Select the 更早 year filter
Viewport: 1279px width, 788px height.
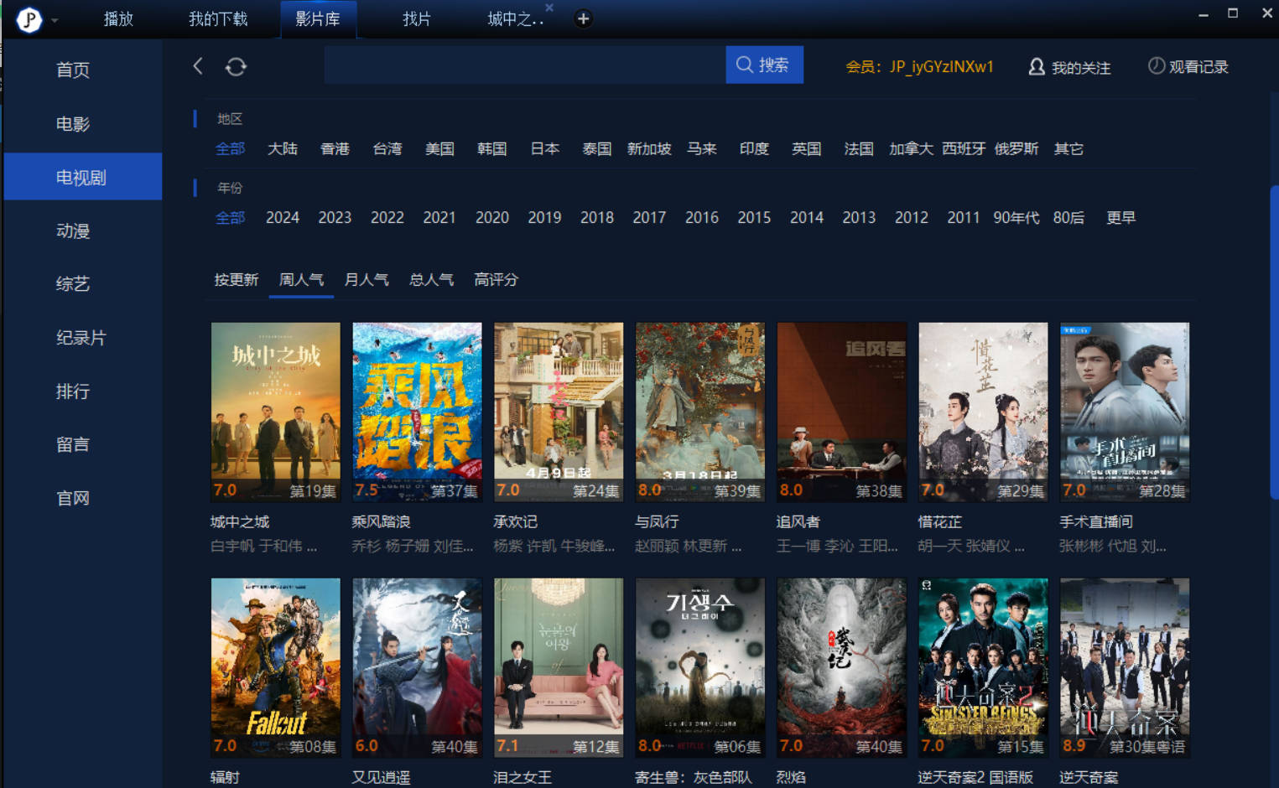coord(1120,217)
